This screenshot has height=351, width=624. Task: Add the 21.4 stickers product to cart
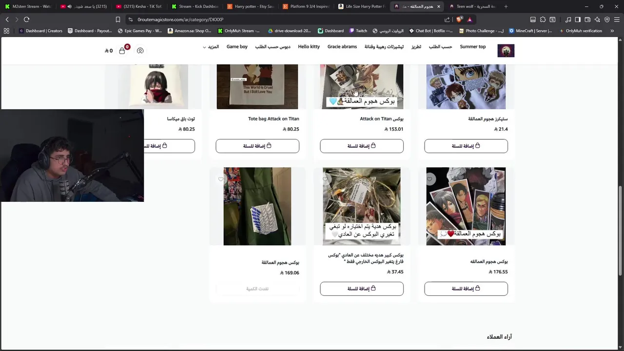click(466, 146)
